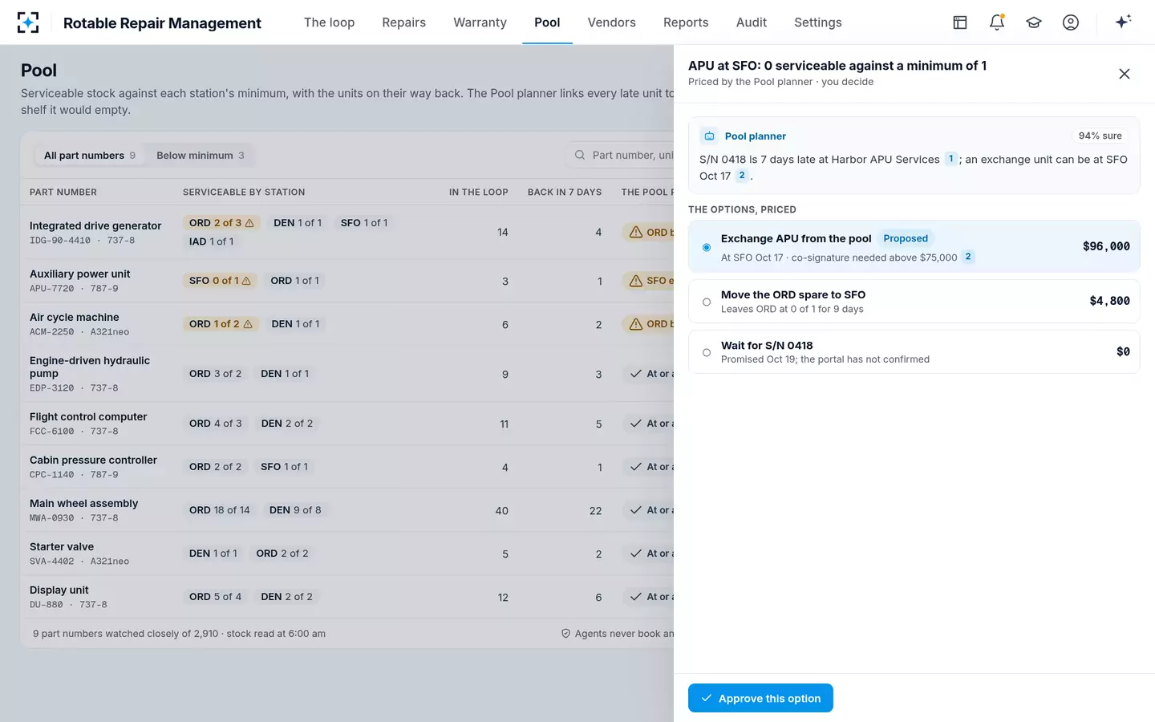The height and width of the screenshot is (722, 1155).
Task: Click warning icon in ORD 1 of 2 chip
Action: coord(248,324)
